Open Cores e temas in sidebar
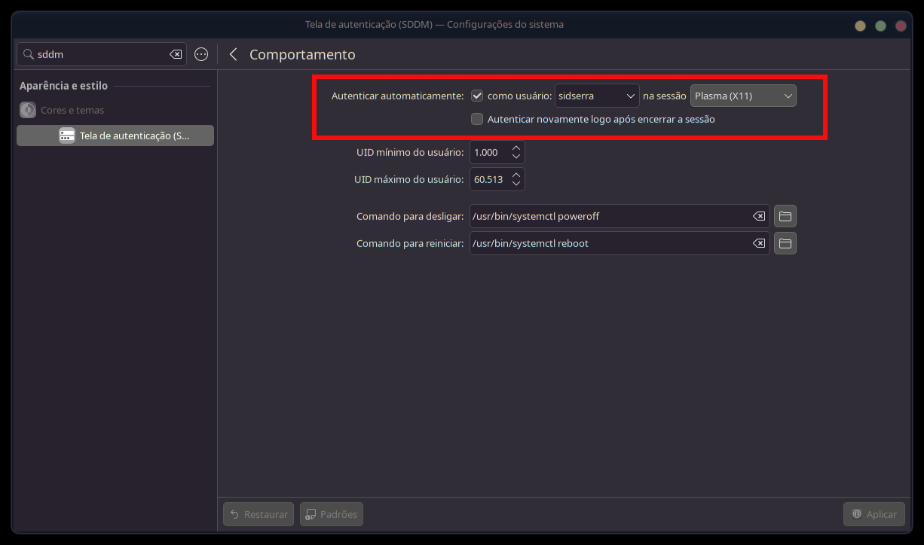The image size is (924, 545). (72, 110)
